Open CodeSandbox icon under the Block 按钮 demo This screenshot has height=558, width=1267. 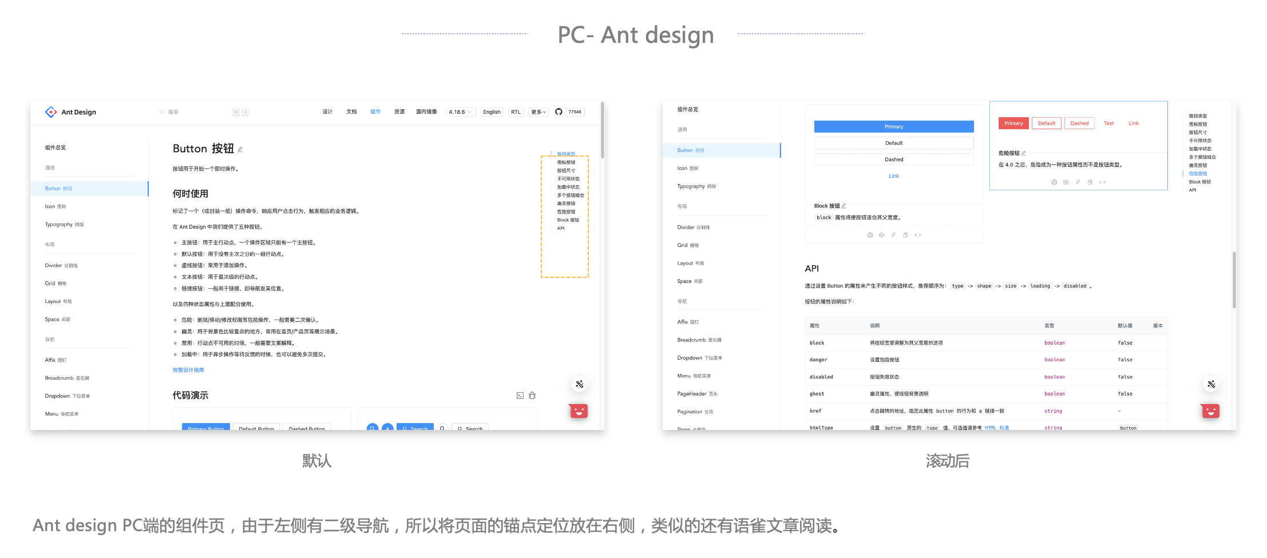870,235
